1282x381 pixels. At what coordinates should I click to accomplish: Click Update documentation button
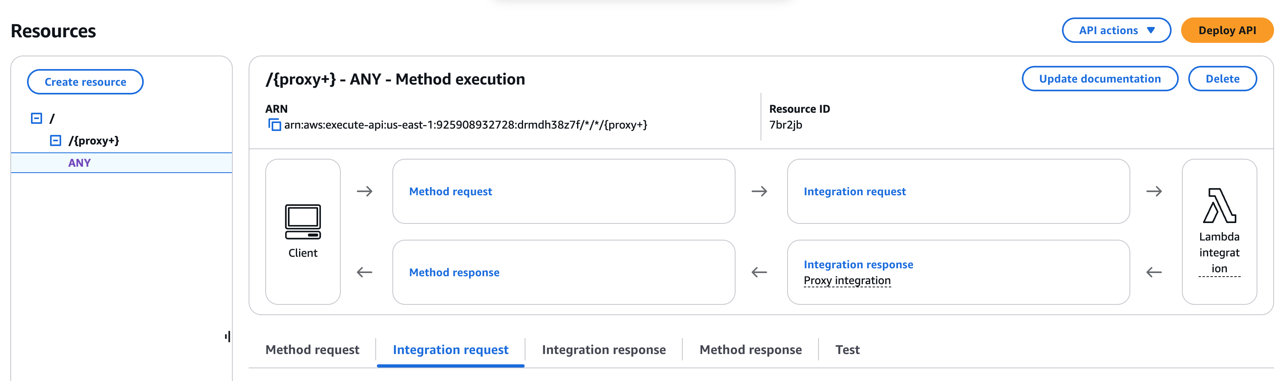pos(1099,79)
